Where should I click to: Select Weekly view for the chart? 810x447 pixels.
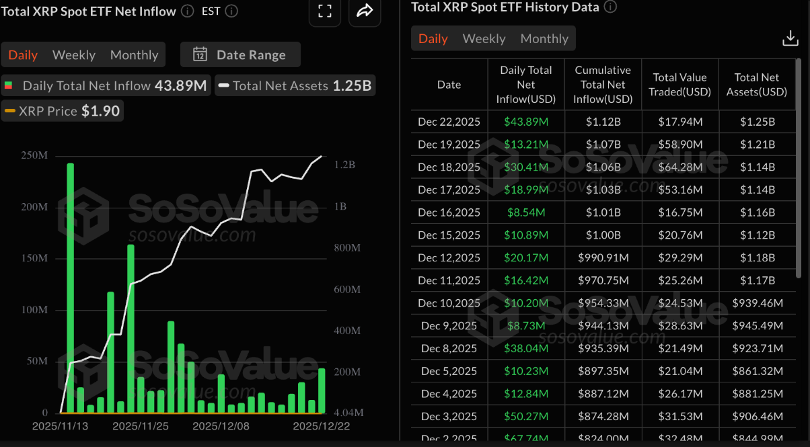[73, 54]
